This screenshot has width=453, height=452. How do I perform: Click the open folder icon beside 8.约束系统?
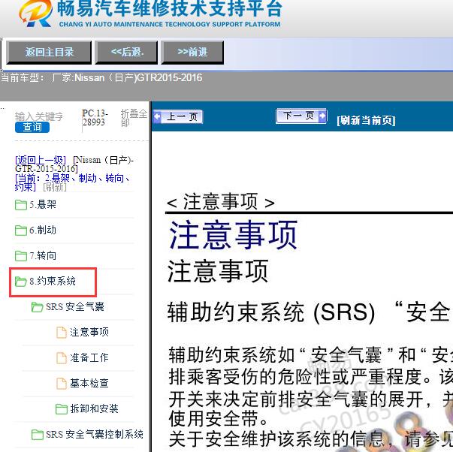tap(21, 282)
